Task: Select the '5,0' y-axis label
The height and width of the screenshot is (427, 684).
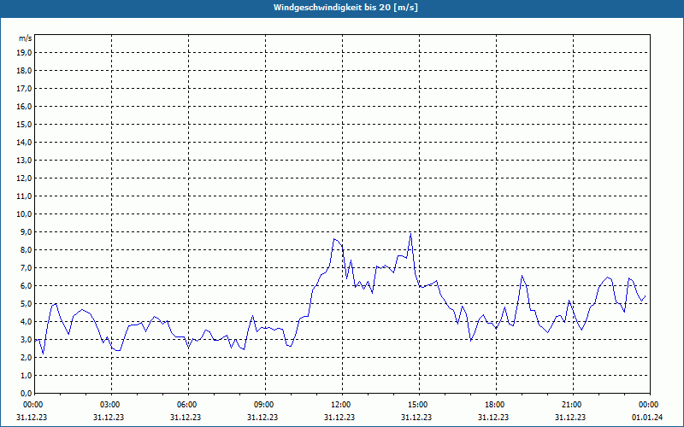Action: [x=27, y=304]
